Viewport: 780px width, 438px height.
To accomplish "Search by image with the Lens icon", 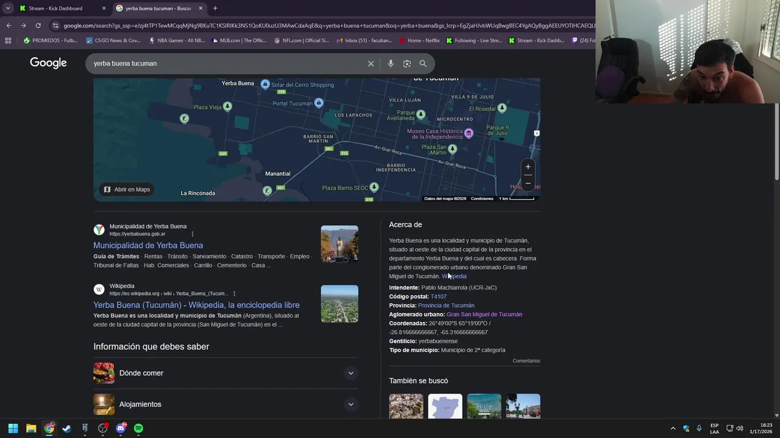I will pyautogui.click(x=407, y=63).
